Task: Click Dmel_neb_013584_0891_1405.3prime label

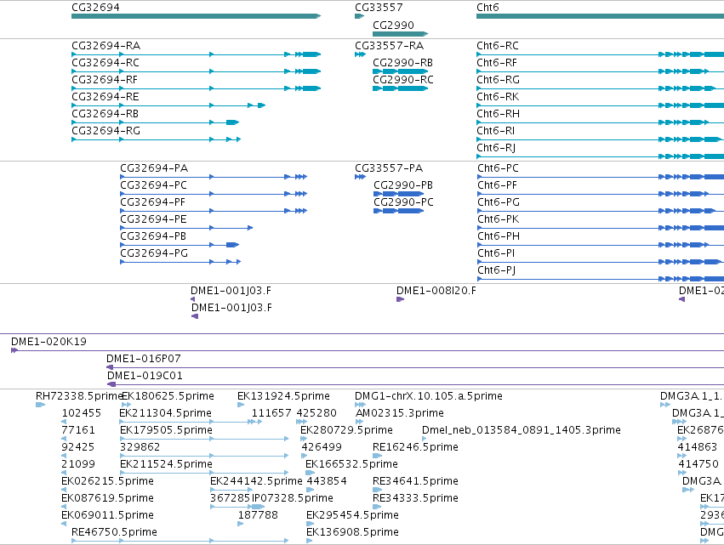Action: pos(522,430)
